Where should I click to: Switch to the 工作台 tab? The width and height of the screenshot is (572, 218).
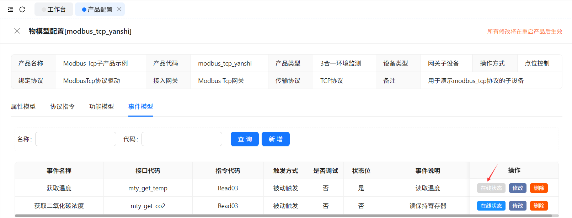(x=54, y=10)
